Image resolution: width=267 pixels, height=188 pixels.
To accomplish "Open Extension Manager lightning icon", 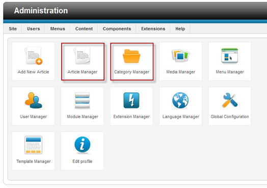I will pos(131,100).
